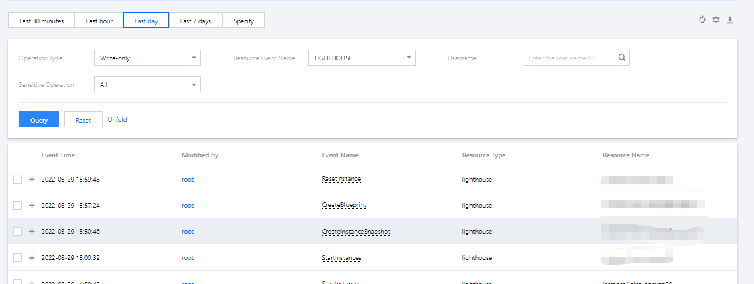The width and height of the screenshot is (754, 284).
Task: Expand the CreateBlueprint event row details
Action: click(32, 206)
